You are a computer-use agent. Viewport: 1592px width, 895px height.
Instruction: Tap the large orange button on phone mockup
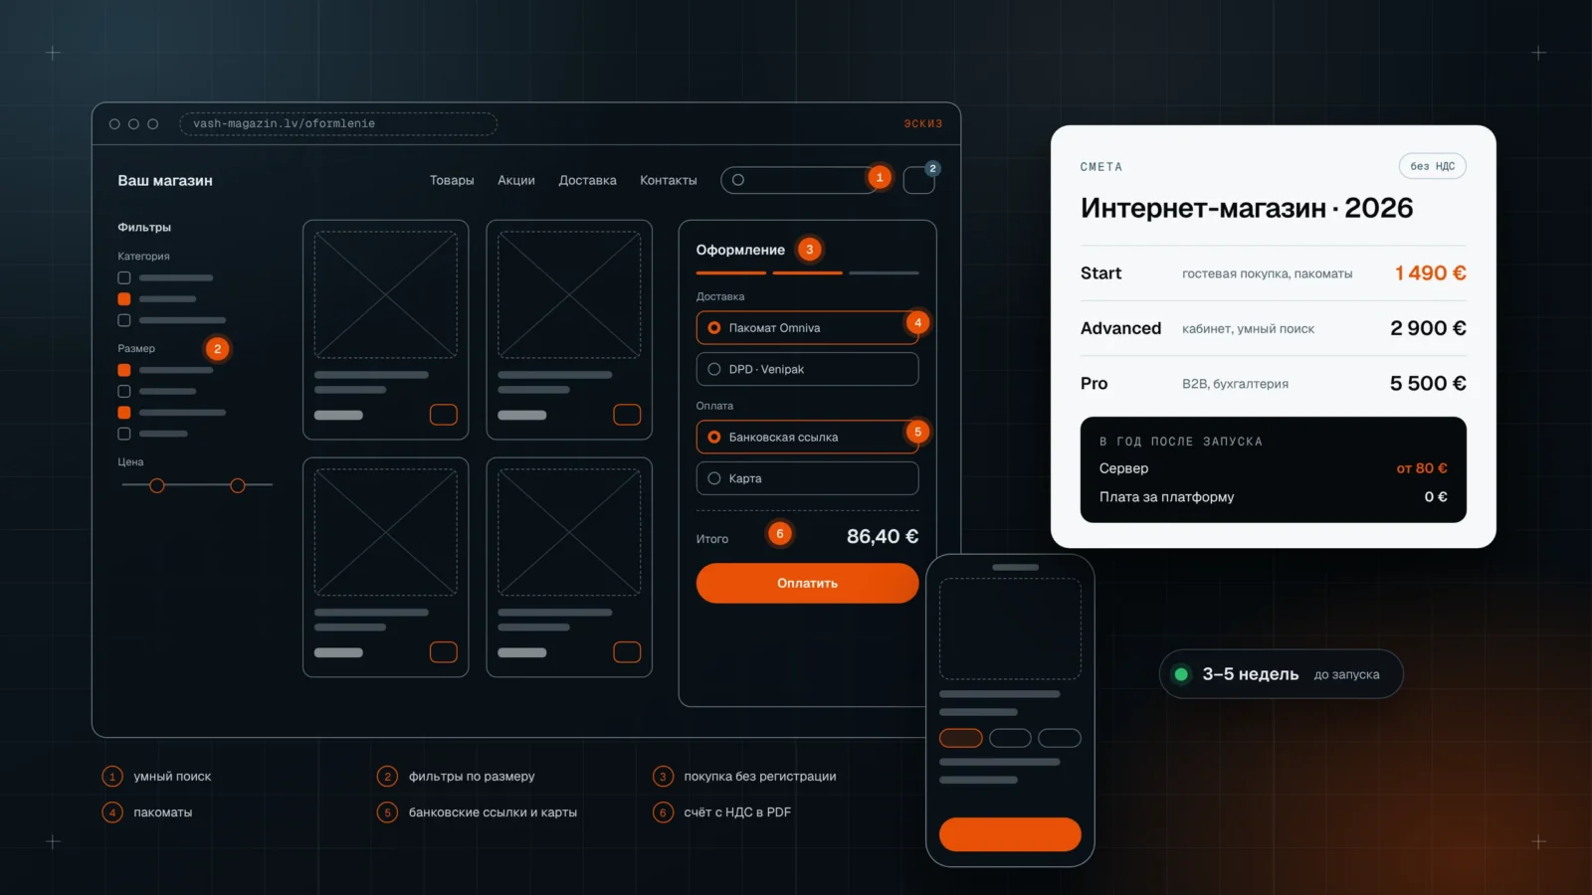[x=1010, y=834]
